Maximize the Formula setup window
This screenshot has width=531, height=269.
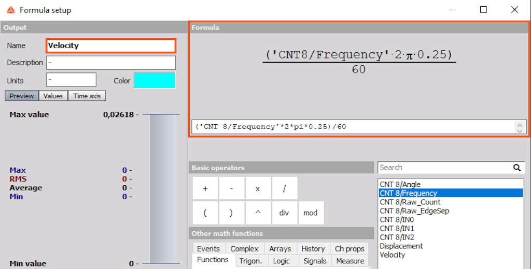484,10
